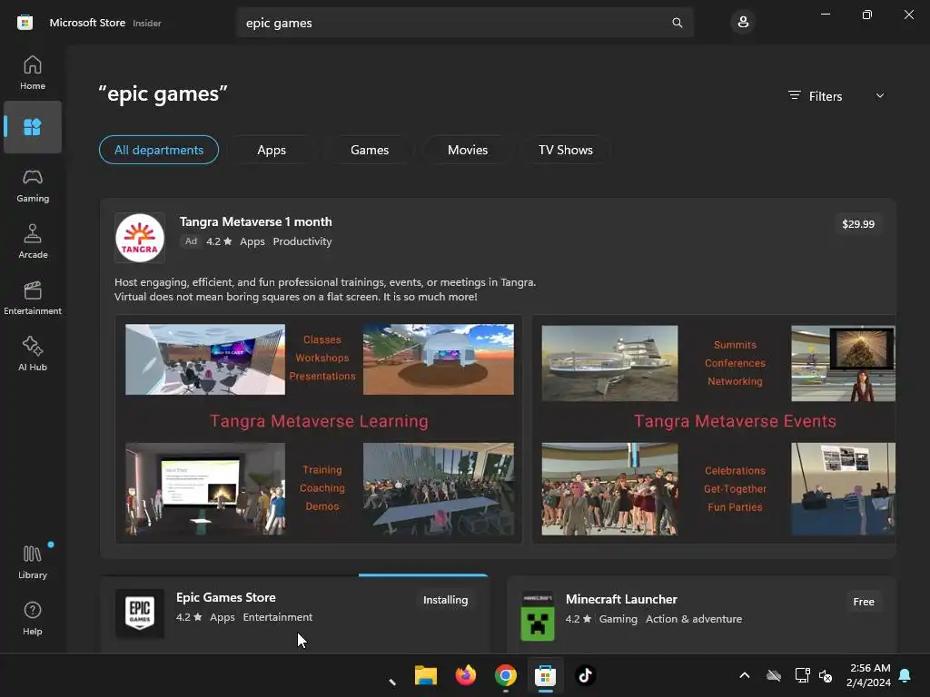
Task: Click the search magnifier icon
Action: pyautogui.click(x=677, y=23)
